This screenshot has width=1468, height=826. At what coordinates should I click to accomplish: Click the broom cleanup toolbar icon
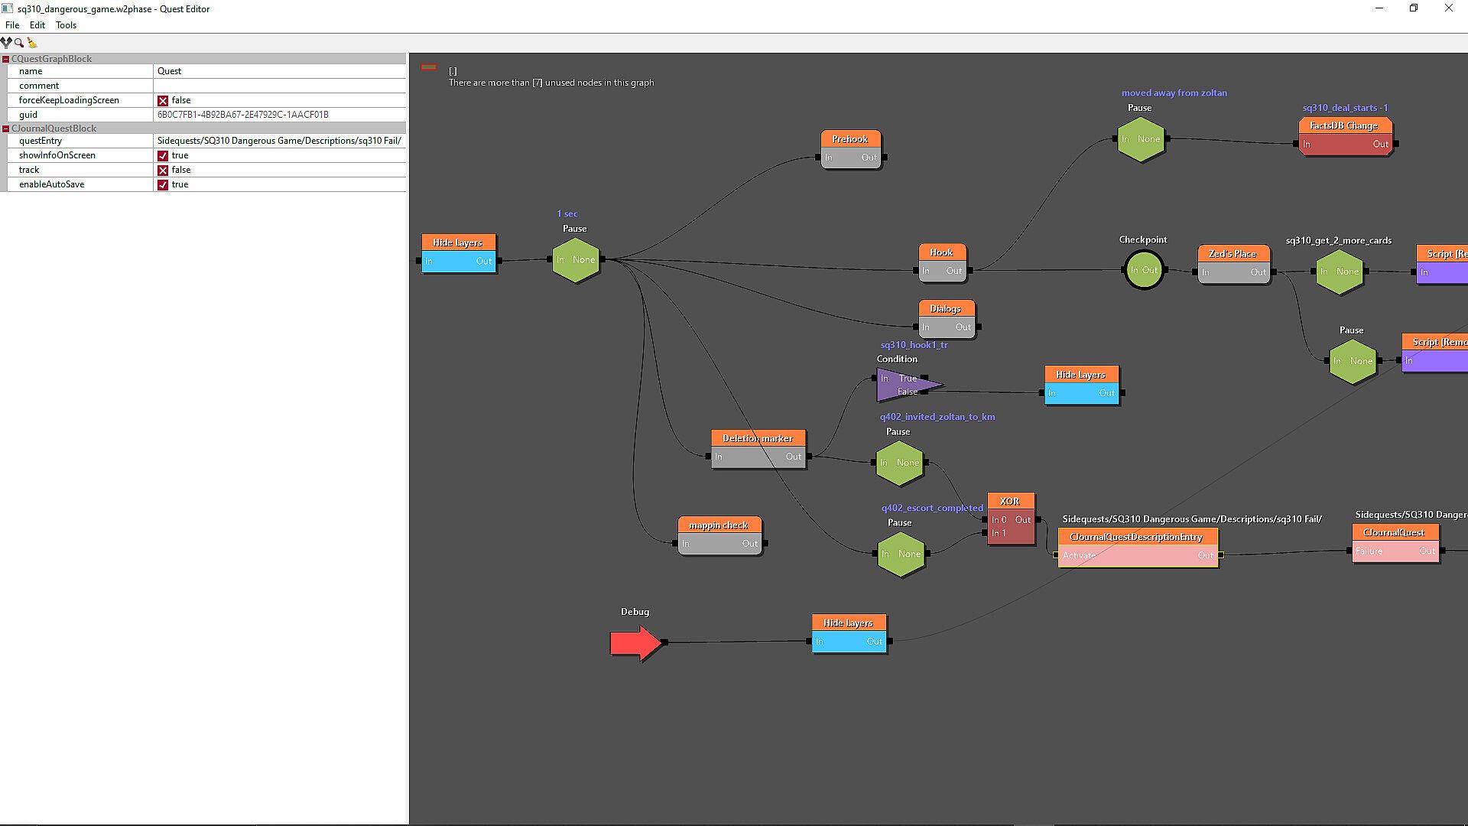(x=32, y=43)
